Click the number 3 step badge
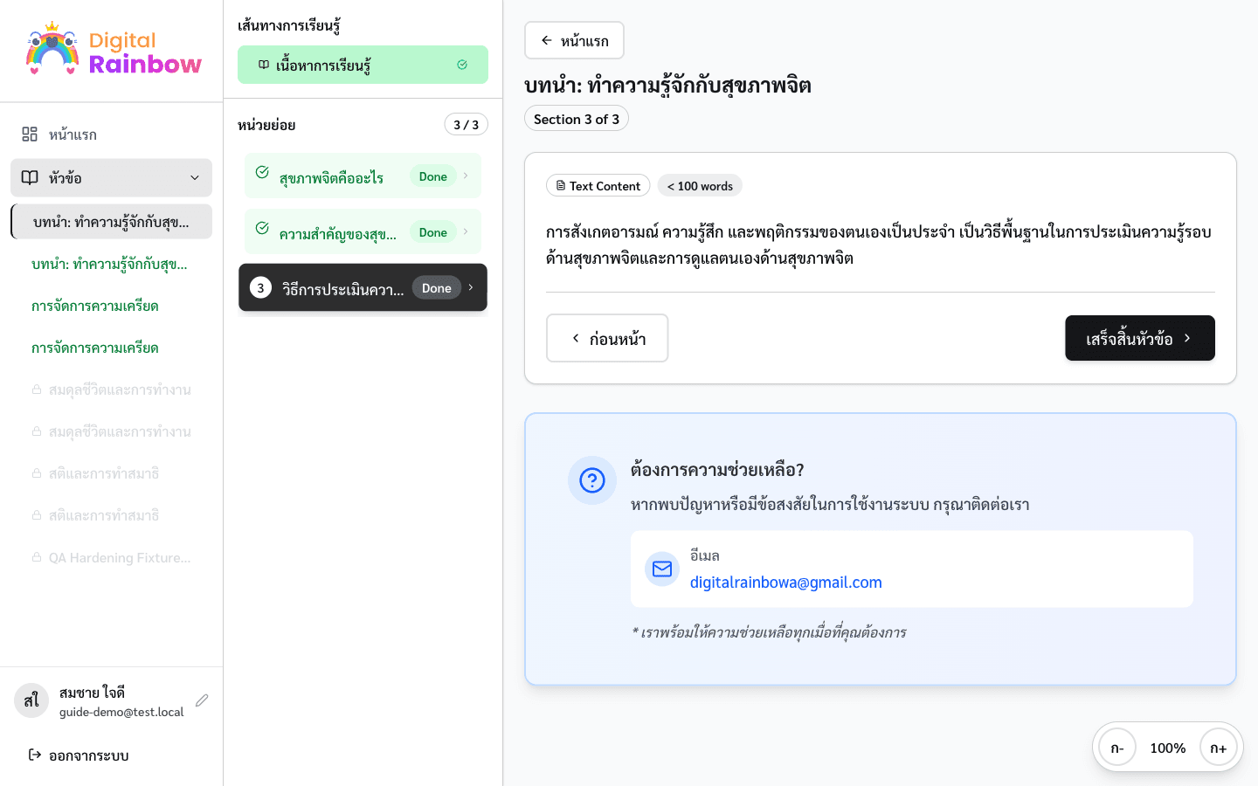 pos(260,287)
